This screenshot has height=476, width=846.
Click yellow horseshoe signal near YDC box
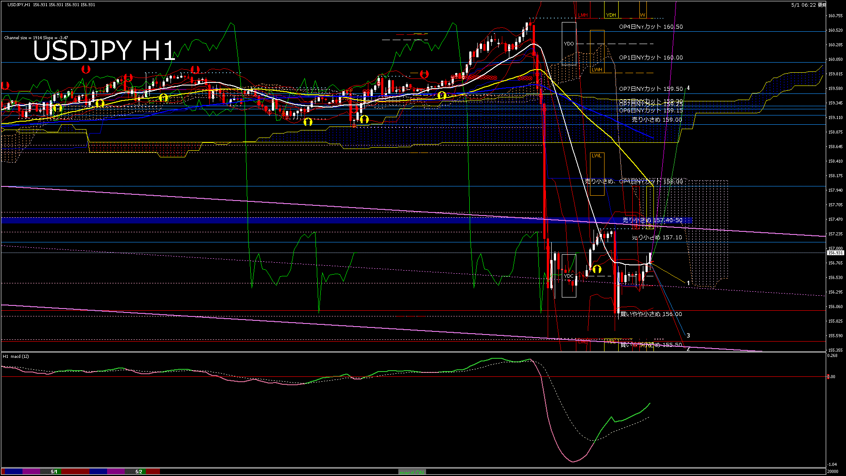(x=597, y=269)
